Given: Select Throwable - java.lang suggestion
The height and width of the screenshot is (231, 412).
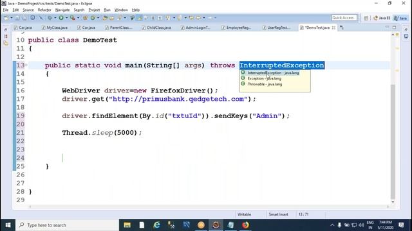Looking at the screenshot, I should 275,84.
